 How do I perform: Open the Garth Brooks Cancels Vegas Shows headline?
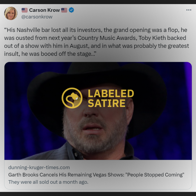pos(96,175)
